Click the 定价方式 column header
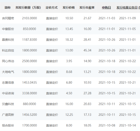This screenshot has height=131, width=140. 52,8
